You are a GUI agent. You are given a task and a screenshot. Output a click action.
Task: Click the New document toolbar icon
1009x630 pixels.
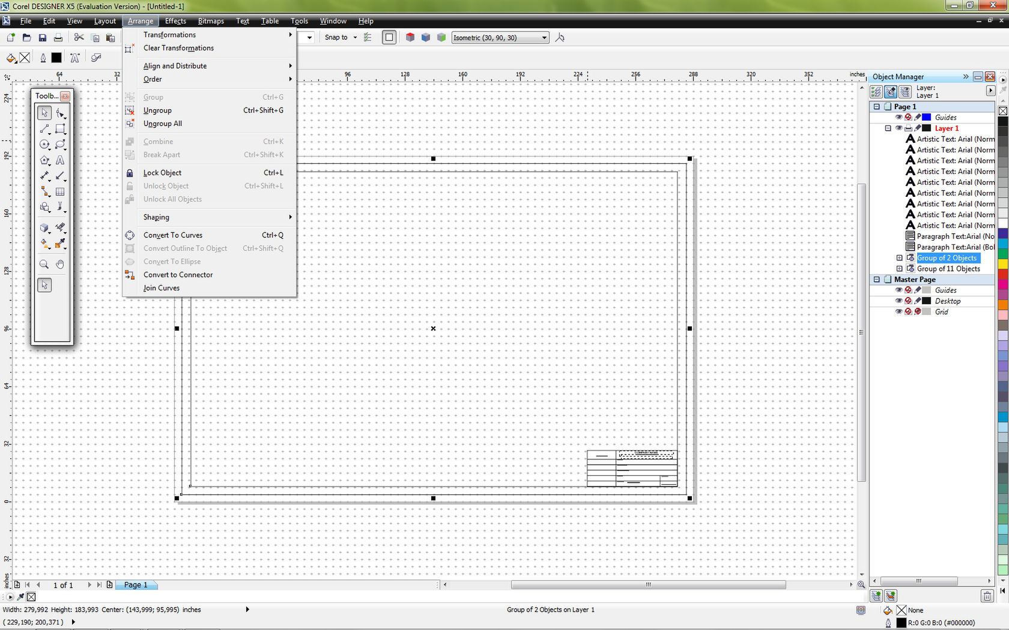tap(11, 38)
